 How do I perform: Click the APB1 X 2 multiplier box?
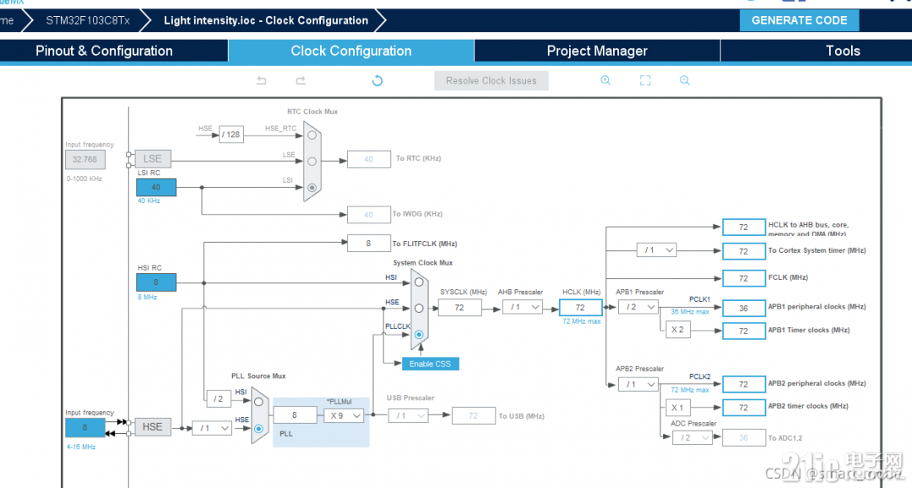coord(677,330)
